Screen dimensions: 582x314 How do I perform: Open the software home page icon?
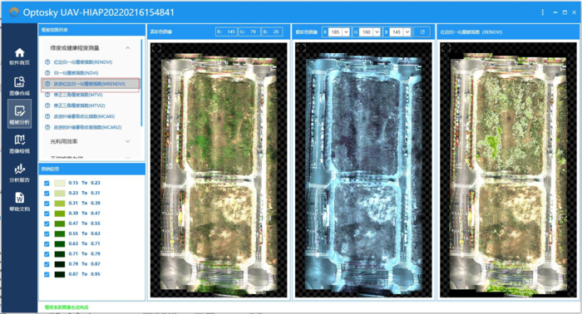19,52
